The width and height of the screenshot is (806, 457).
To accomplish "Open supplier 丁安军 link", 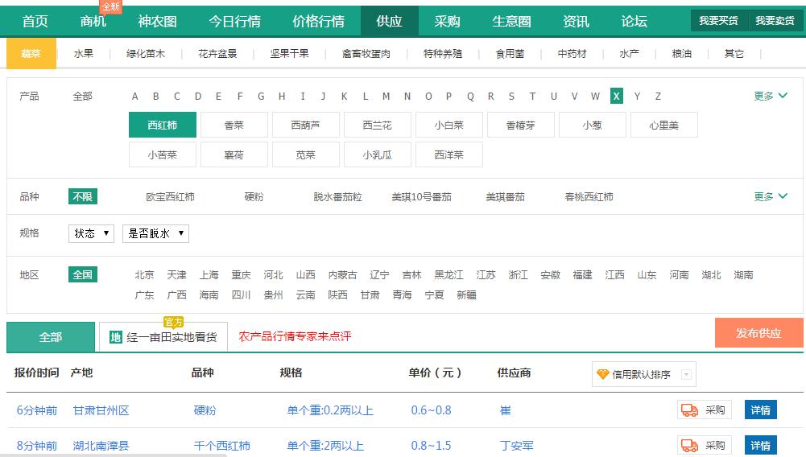I will 517,445.
